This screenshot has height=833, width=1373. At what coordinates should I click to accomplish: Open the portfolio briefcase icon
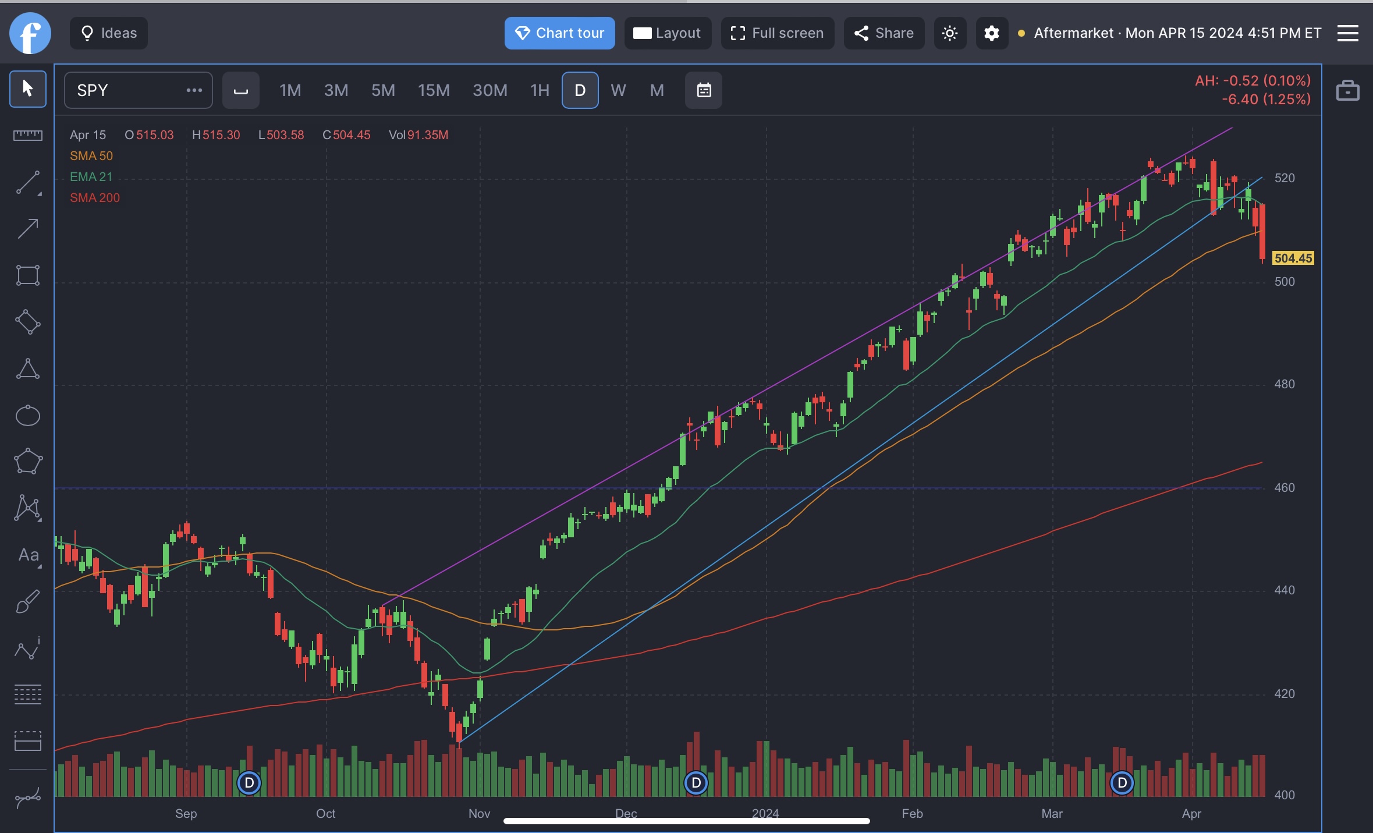1347,90
